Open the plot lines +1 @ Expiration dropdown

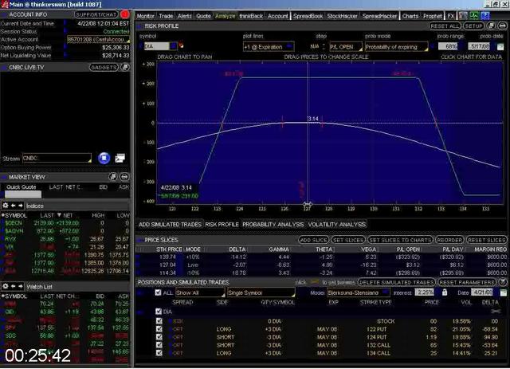click(269, 47)
